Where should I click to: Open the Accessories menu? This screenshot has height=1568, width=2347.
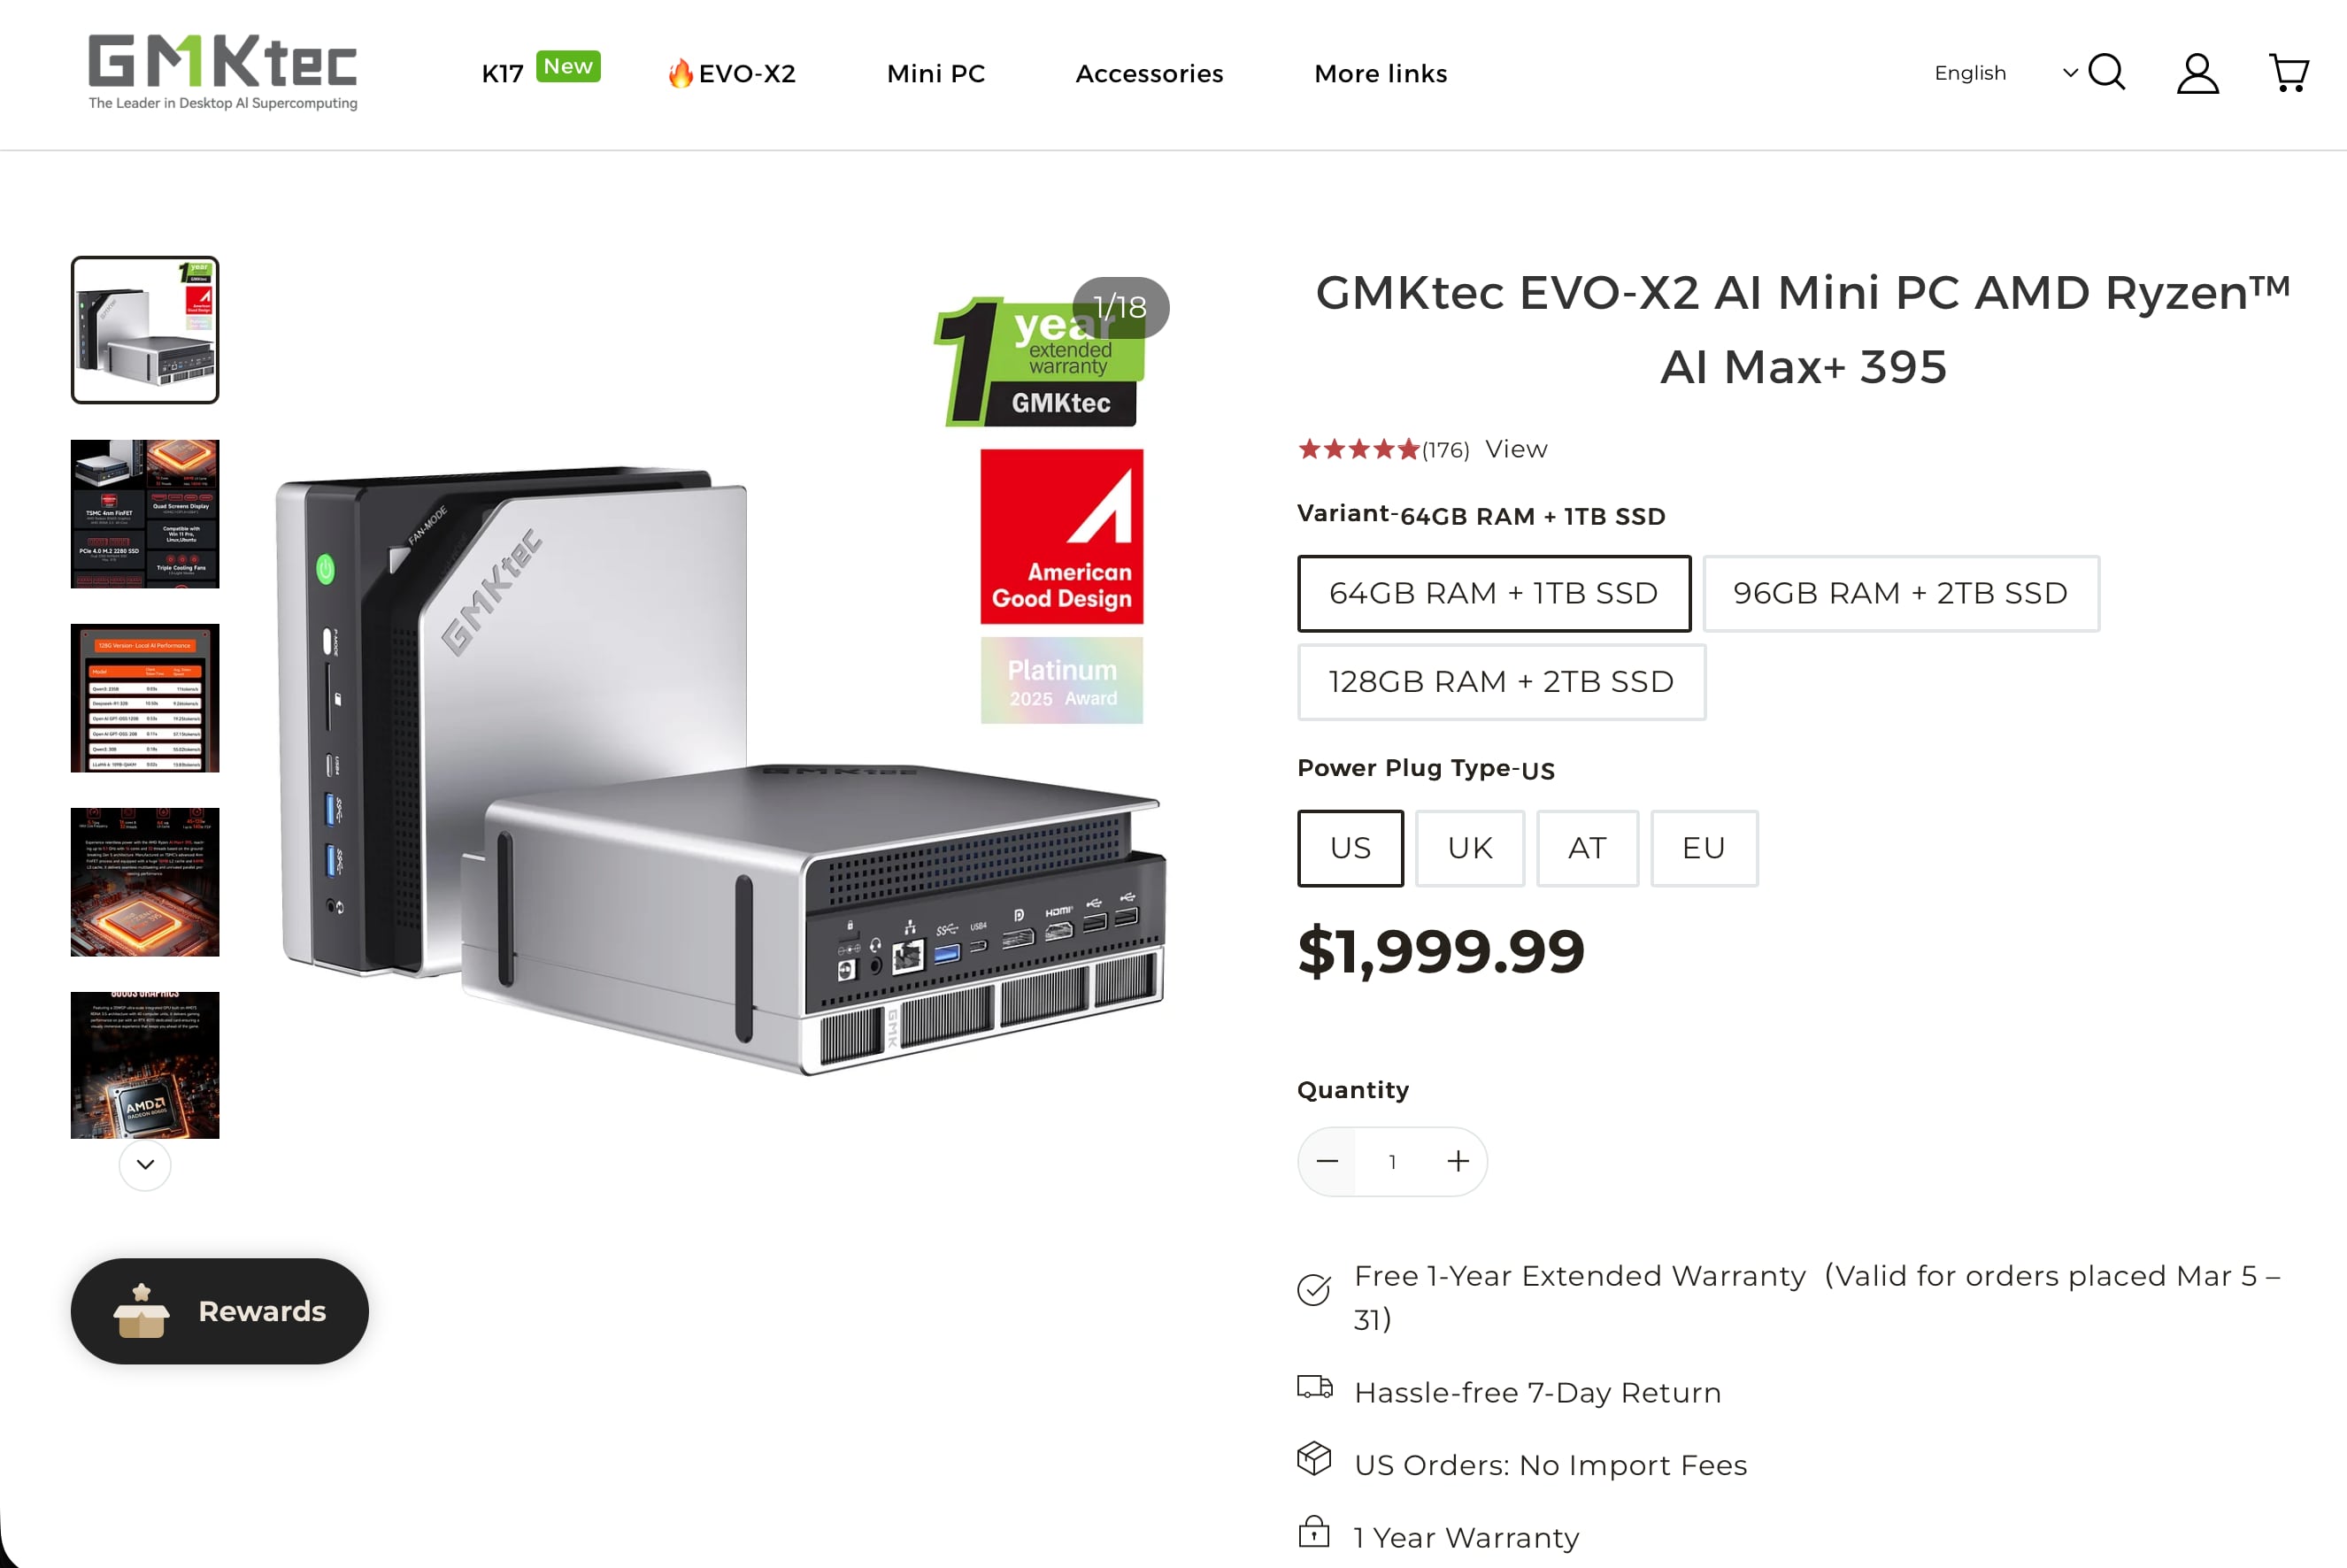coord(1149,74)
